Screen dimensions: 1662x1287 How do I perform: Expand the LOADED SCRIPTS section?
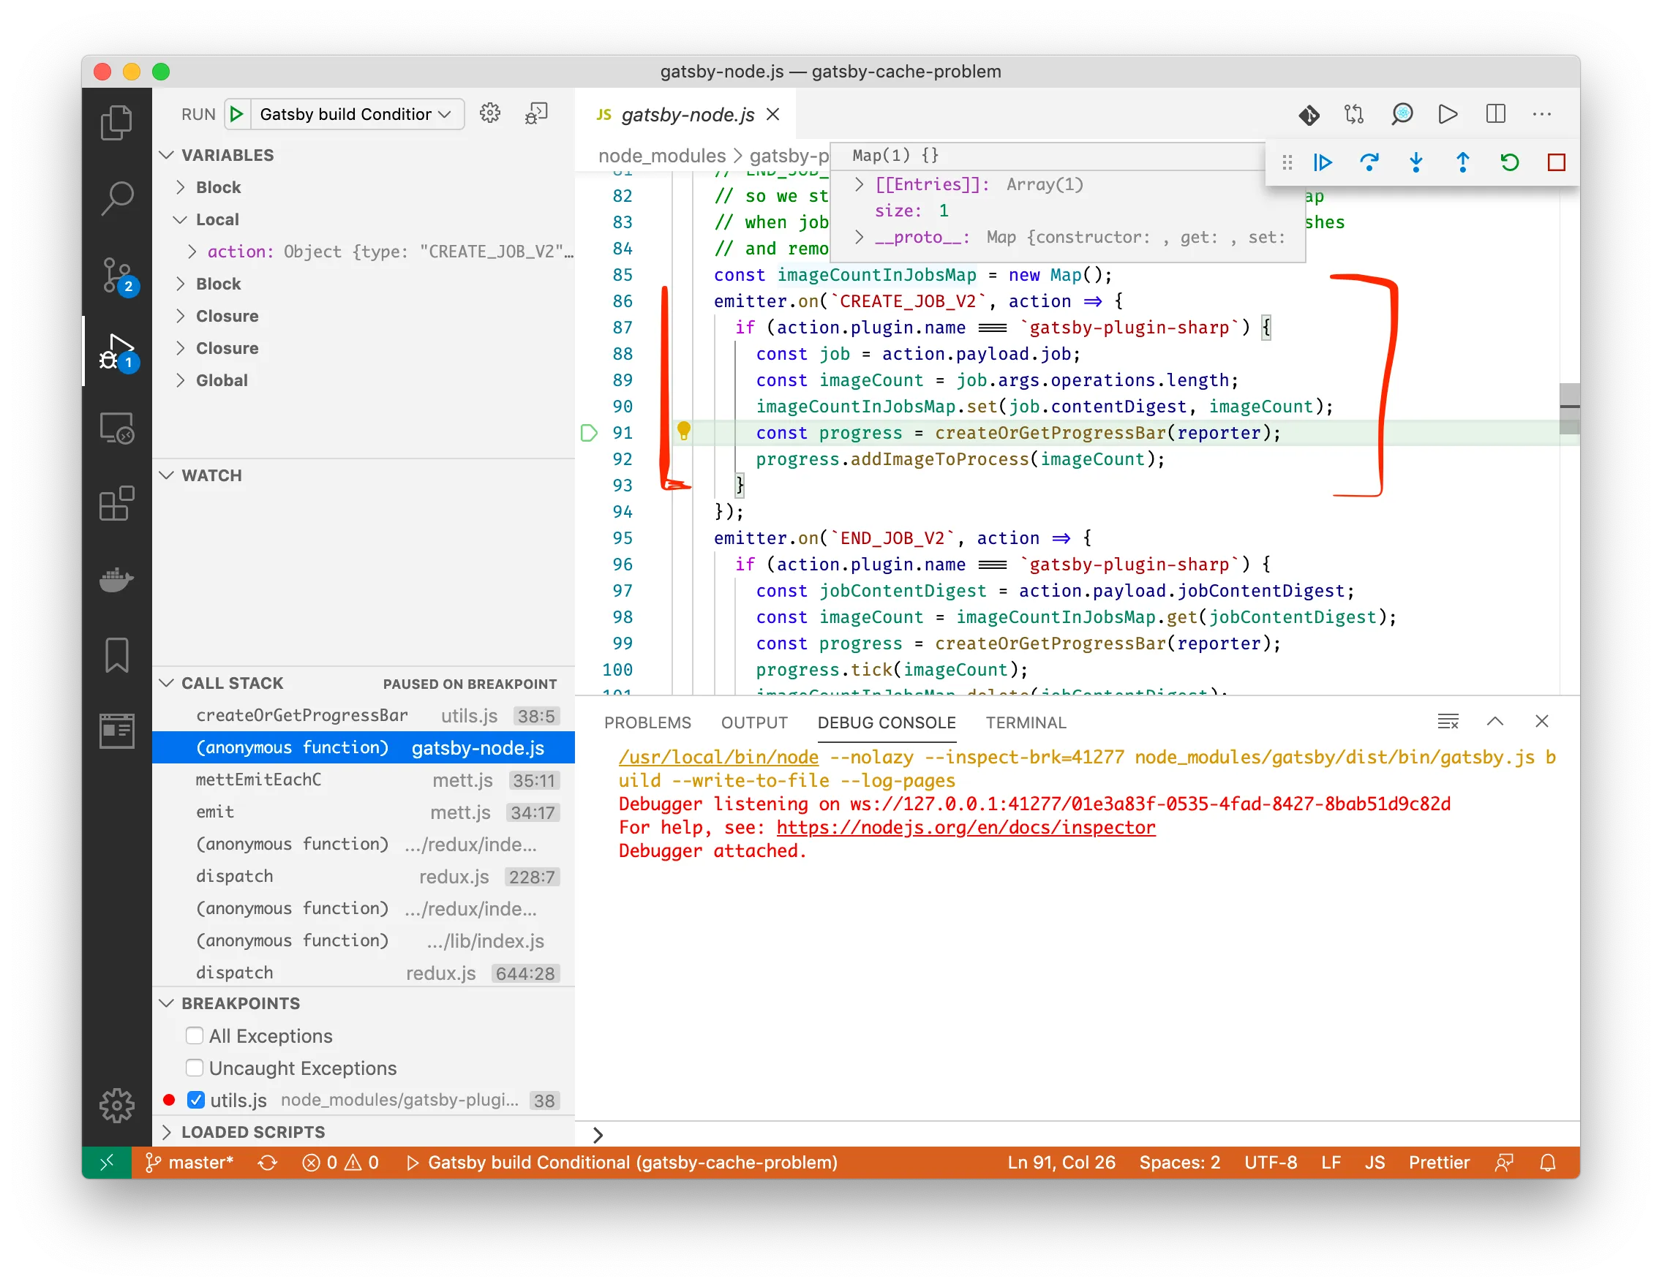167,1131
